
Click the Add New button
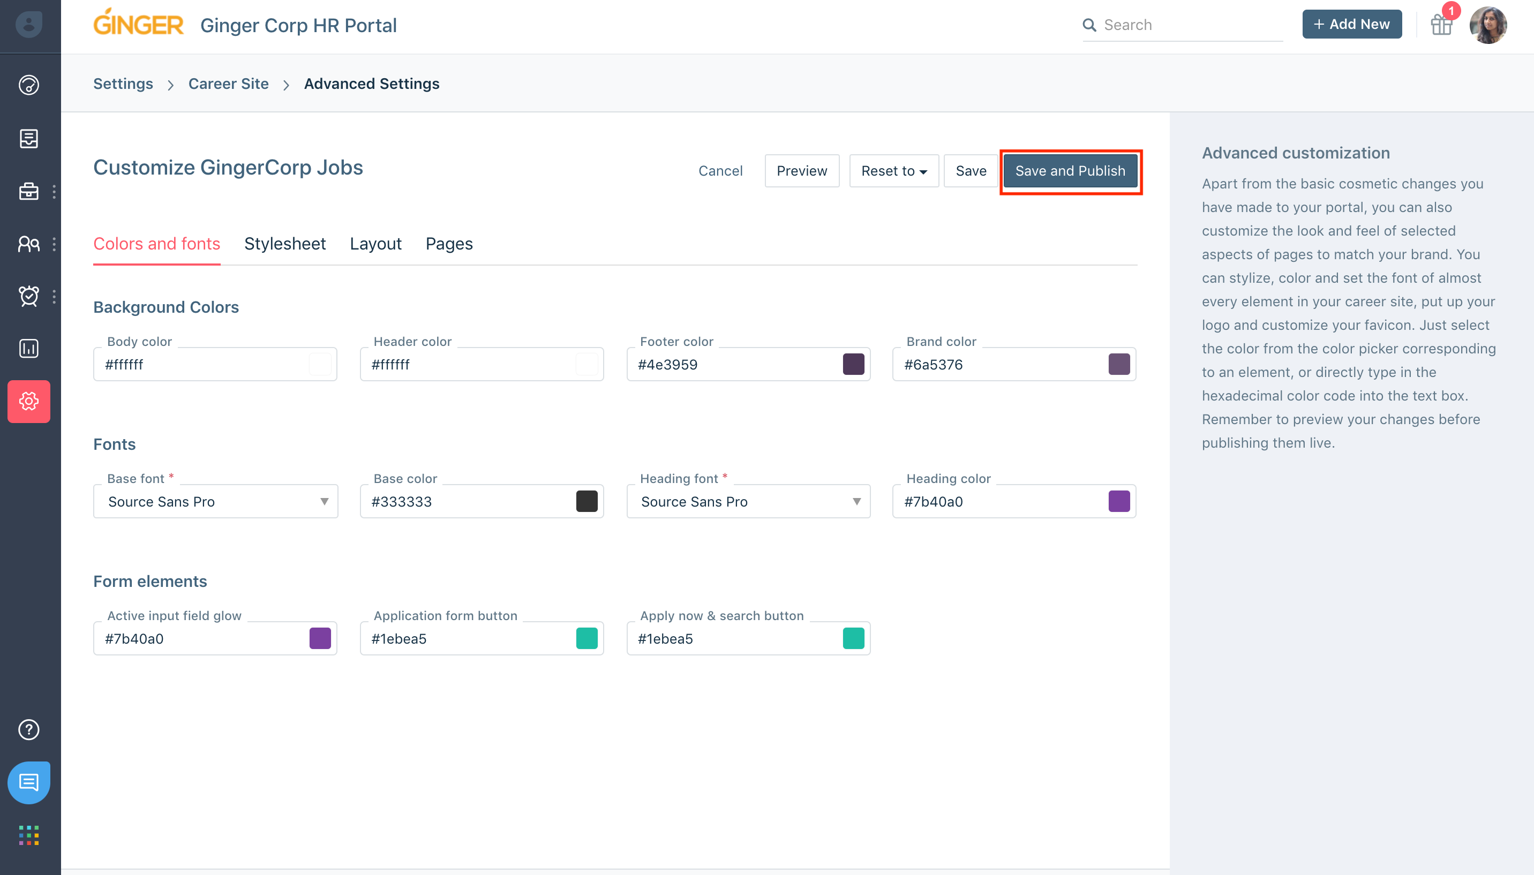(1352, 24)
